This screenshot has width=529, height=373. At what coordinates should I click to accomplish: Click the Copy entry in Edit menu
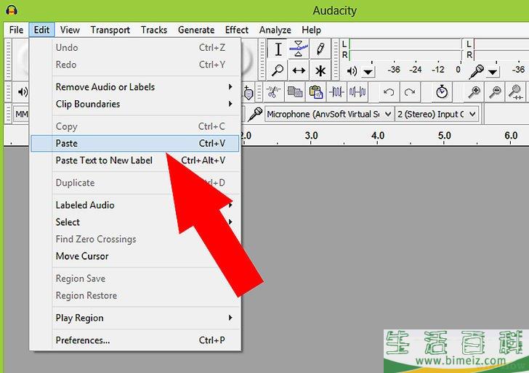[x=135, y=126]
